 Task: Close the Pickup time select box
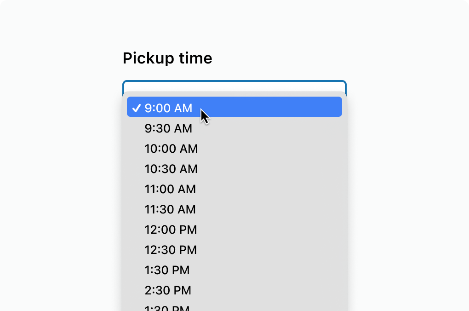coord(234,86)
